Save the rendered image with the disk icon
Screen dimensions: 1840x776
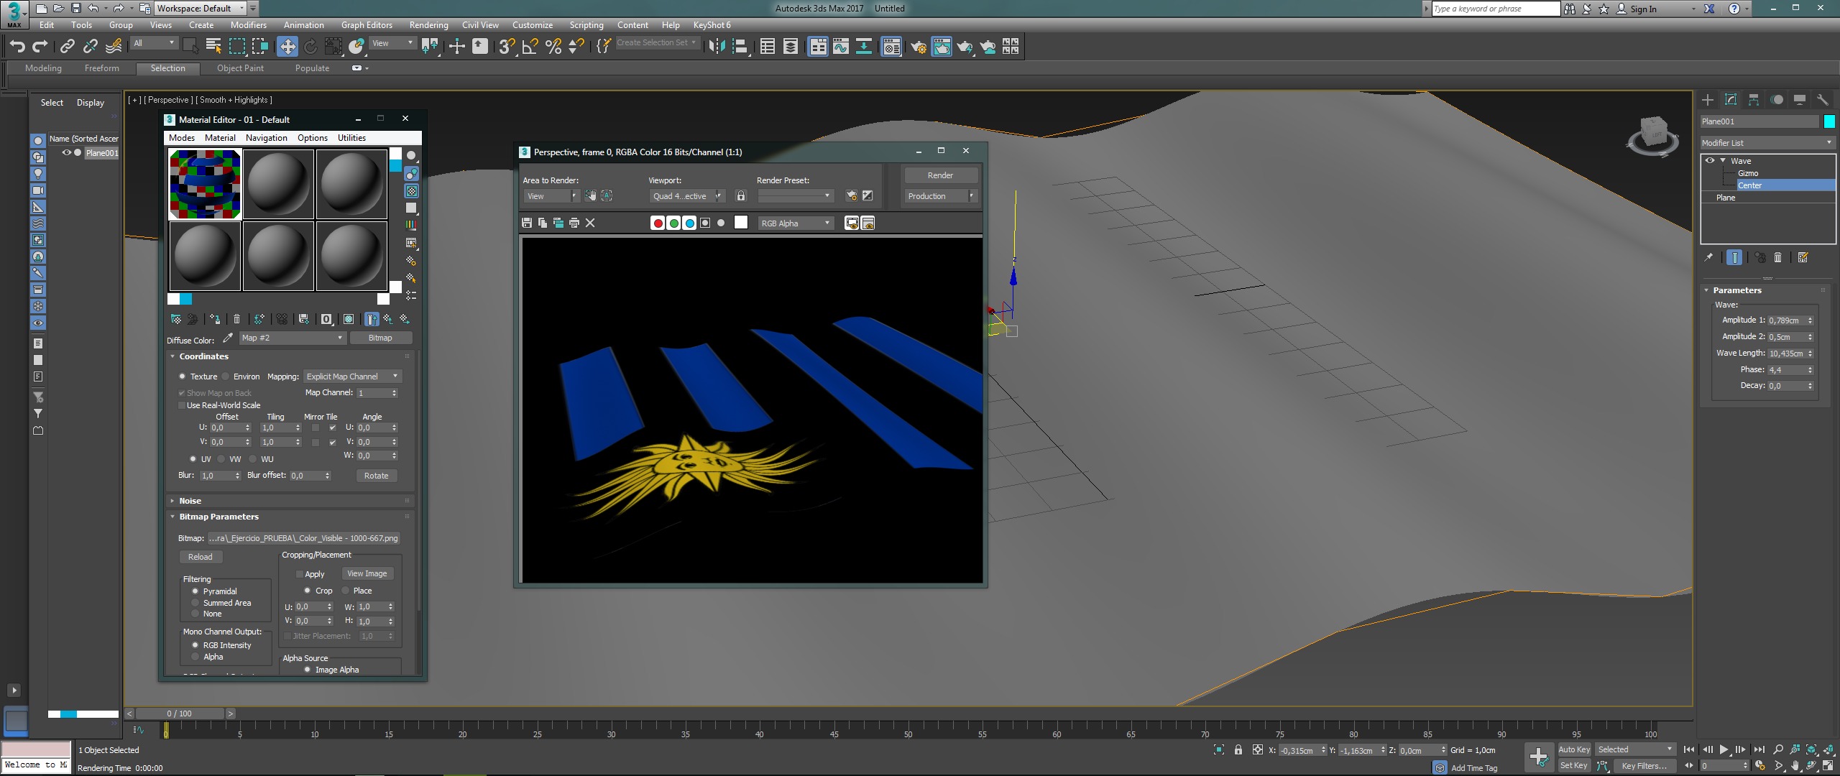pos(527,223)
